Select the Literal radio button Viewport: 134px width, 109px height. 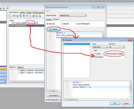[95, 54]
